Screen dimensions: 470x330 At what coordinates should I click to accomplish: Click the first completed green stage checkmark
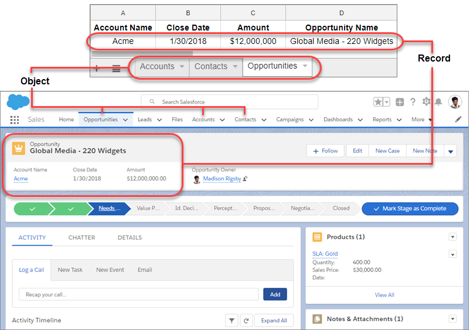click(32, 209)
